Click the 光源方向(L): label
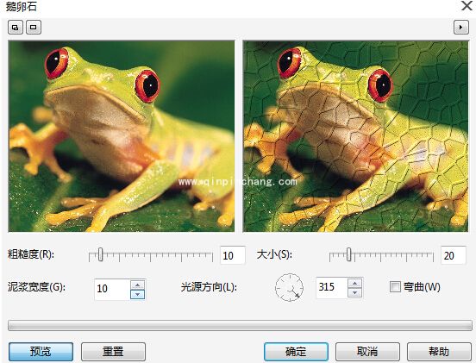The width and height of the screenshot is (476, 363). click(209, 287)
